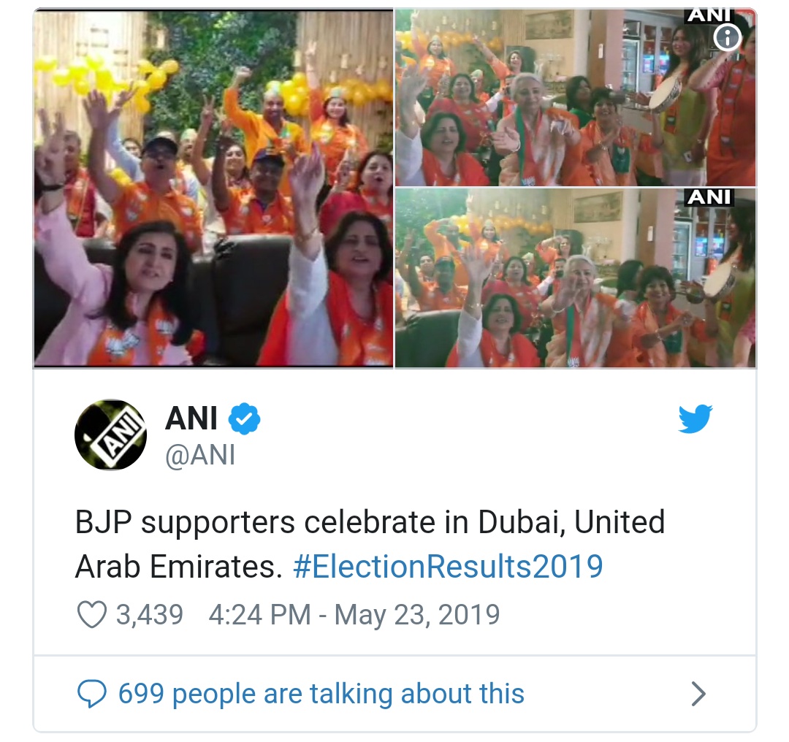This screenshot has width=789, height=742.
Task: Open the #ElectionResults2019 hashtag
Action: [448, 567]
